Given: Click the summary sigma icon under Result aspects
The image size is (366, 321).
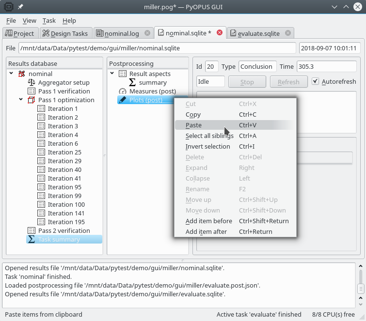Looking at the screenshot, I should pyautogui.click(x=132, y=83).
